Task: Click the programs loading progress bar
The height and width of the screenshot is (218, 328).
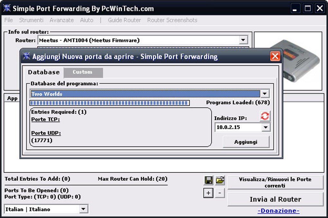Action: point(110,103)
